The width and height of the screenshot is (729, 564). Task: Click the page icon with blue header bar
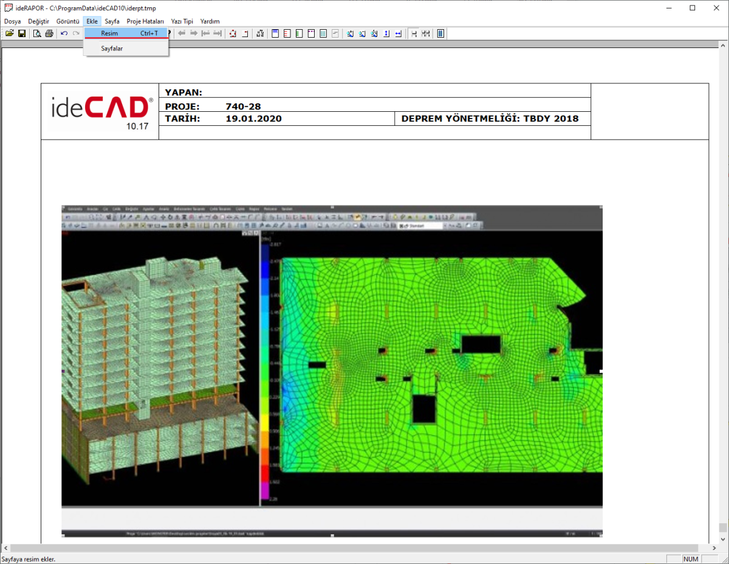[x=275, y=33]
